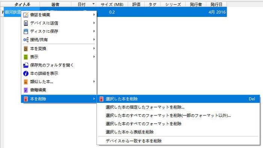Screen dimensions: 263x148
Task: Sort by the 発行者 column header
Action: 196,4
